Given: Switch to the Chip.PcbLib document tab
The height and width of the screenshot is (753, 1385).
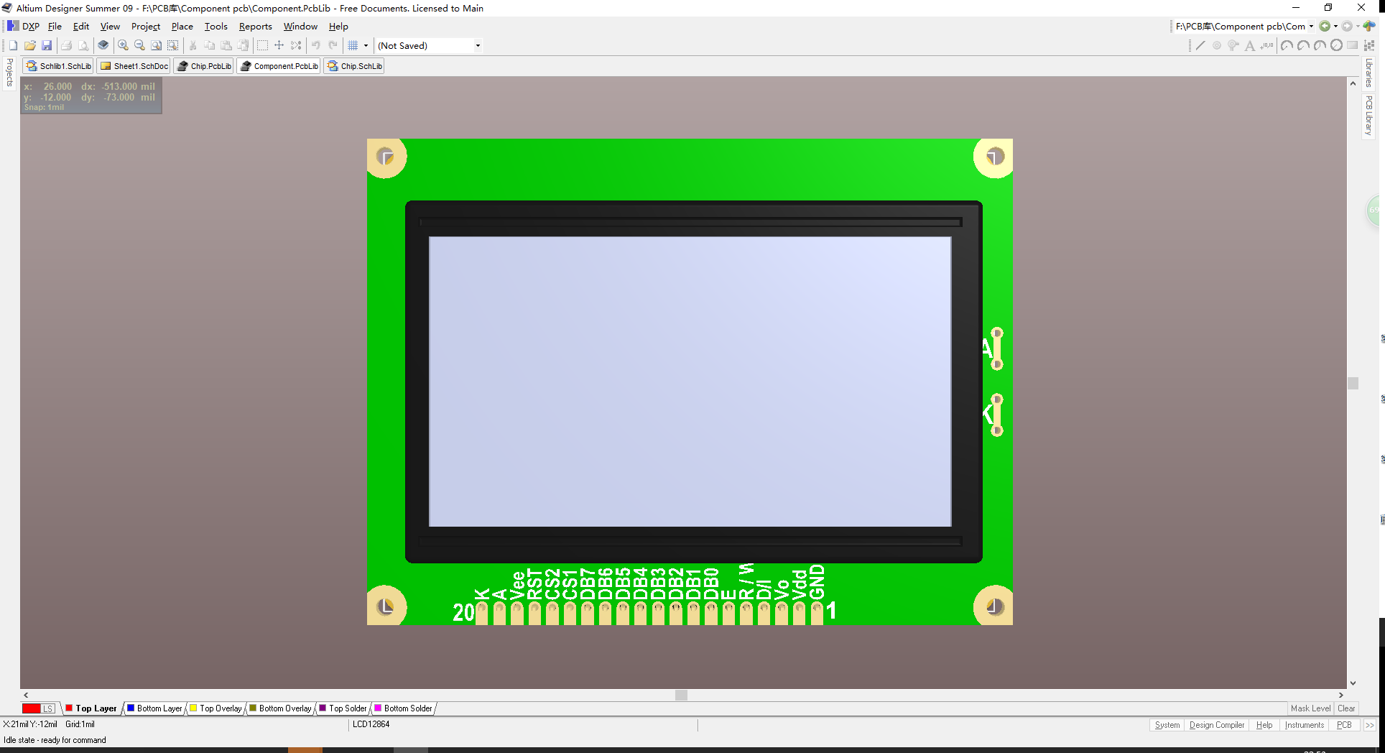Looking at the screenshot, I should 204,66.
